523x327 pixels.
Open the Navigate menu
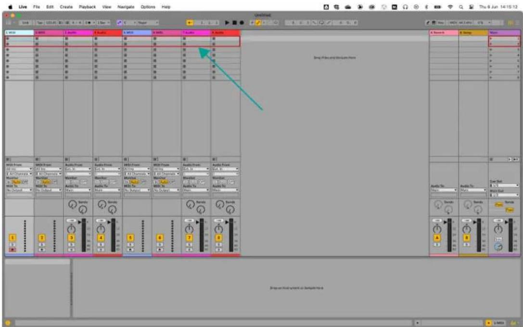click(x=126, y=7)
